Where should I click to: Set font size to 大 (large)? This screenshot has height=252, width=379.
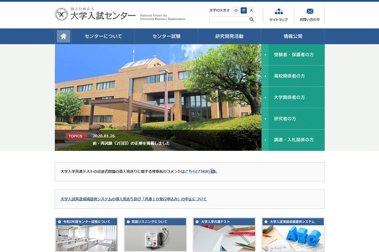tap(251, 11)
